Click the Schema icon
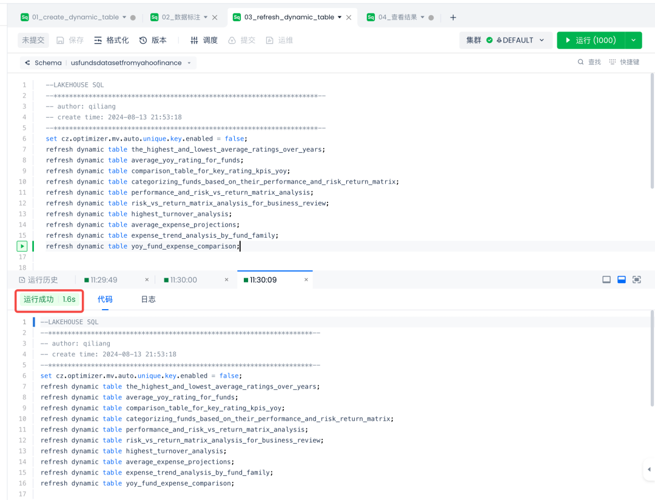 (27, 62)
